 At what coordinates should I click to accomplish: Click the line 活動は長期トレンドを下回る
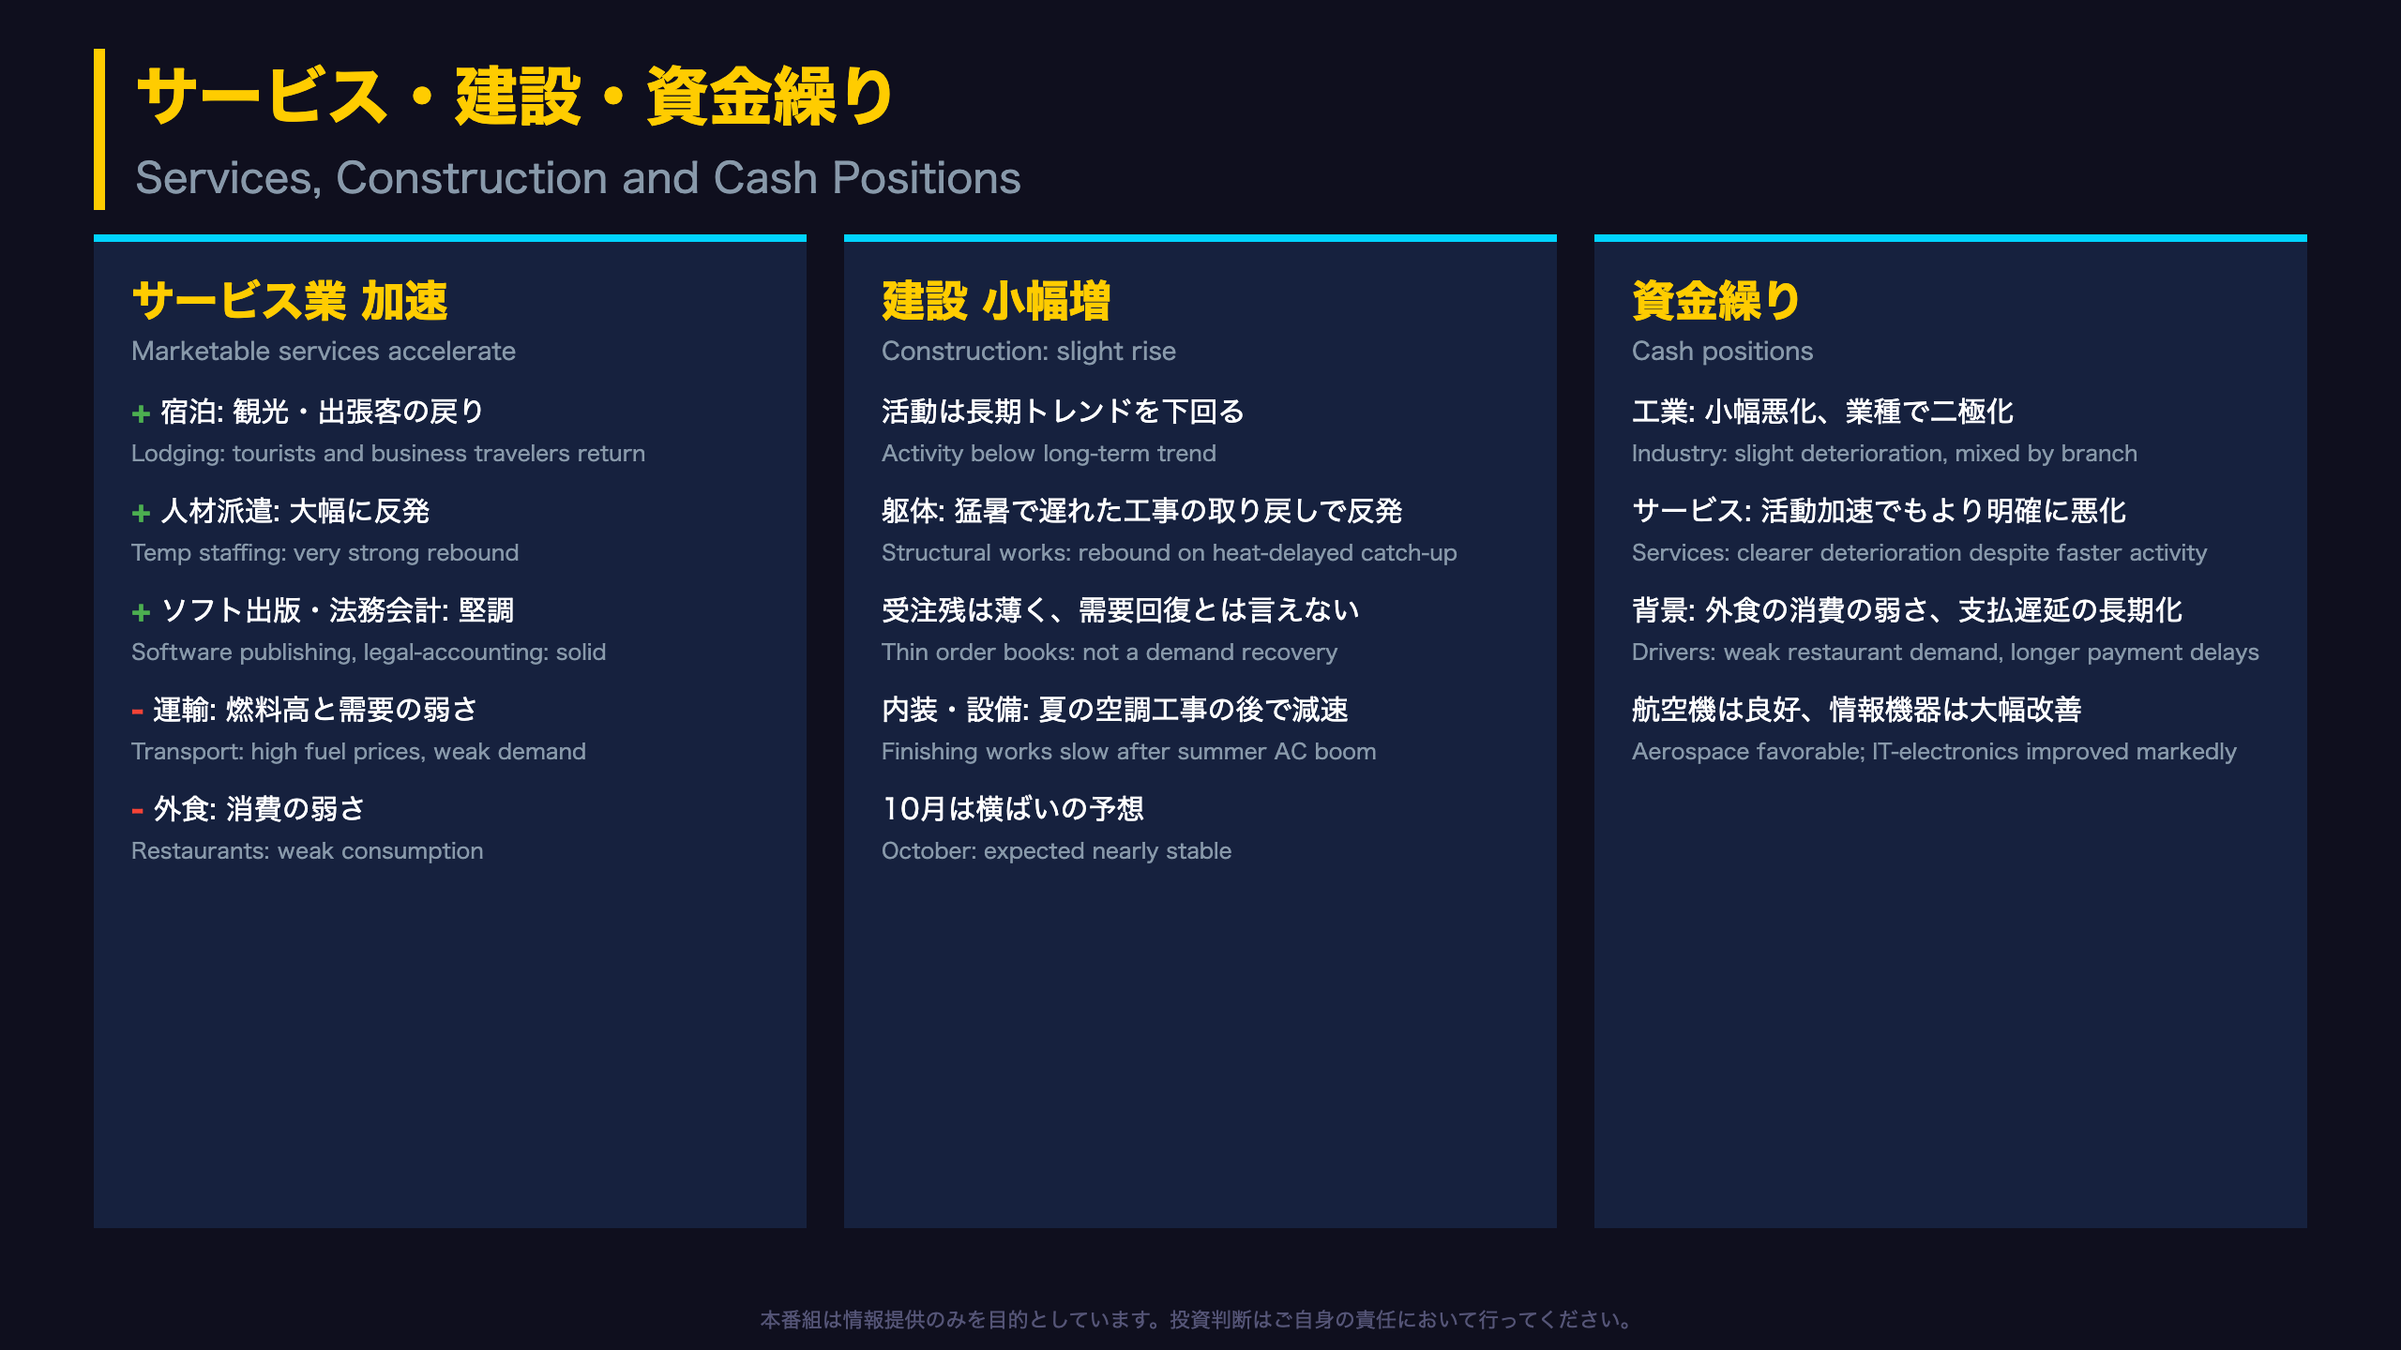coord(1064,412)
